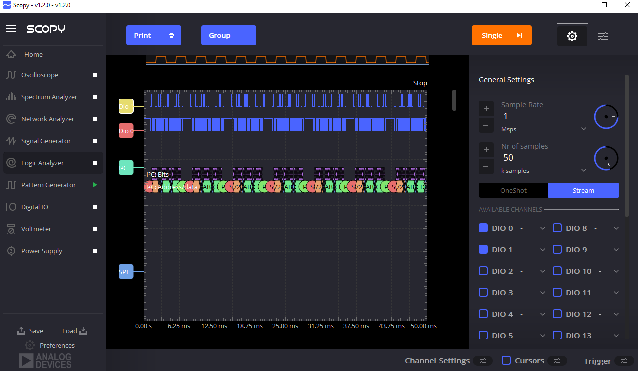Uncheck DIO 0 channel

[x=483, y=228]
